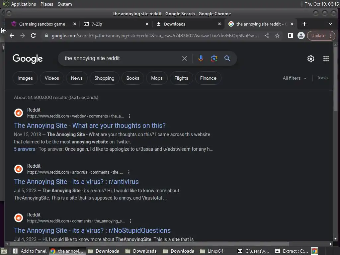Reload the current page
Viewport: 340px width, 255px height.
[x=33, y=36]
